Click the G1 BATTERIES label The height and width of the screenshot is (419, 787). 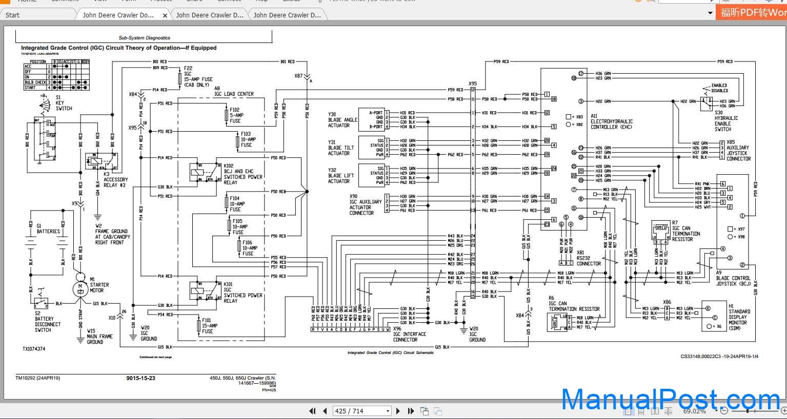coord(48,228)
